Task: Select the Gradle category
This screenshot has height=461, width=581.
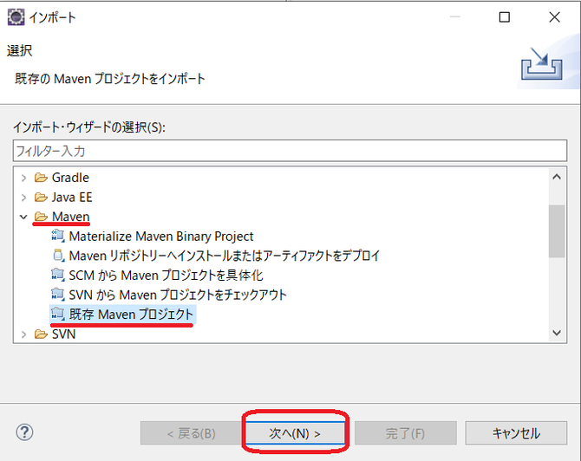Action: pyautogui.click(x=70, y=178)
